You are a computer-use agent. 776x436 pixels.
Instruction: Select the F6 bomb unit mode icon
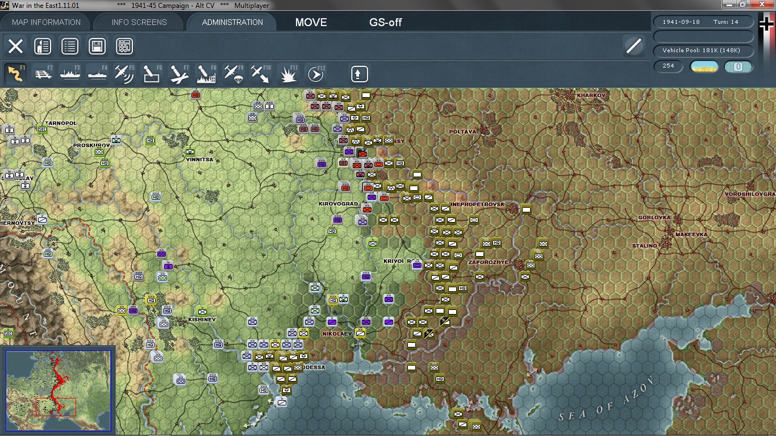coord(152,74)
